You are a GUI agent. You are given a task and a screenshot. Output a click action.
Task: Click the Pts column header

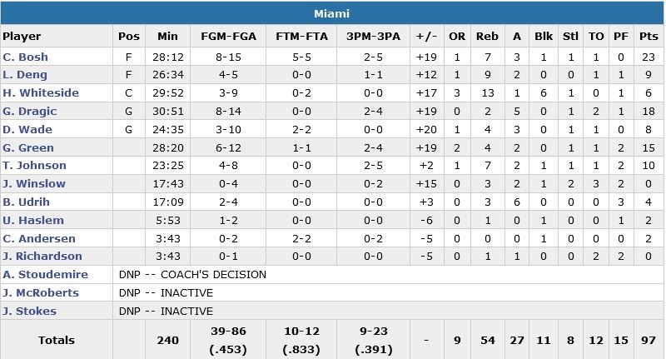tap(648, 37)
